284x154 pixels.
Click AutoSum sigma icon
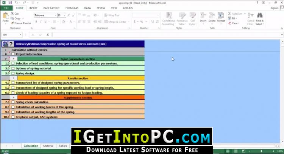pyautogui.click(x=229, y=14)
